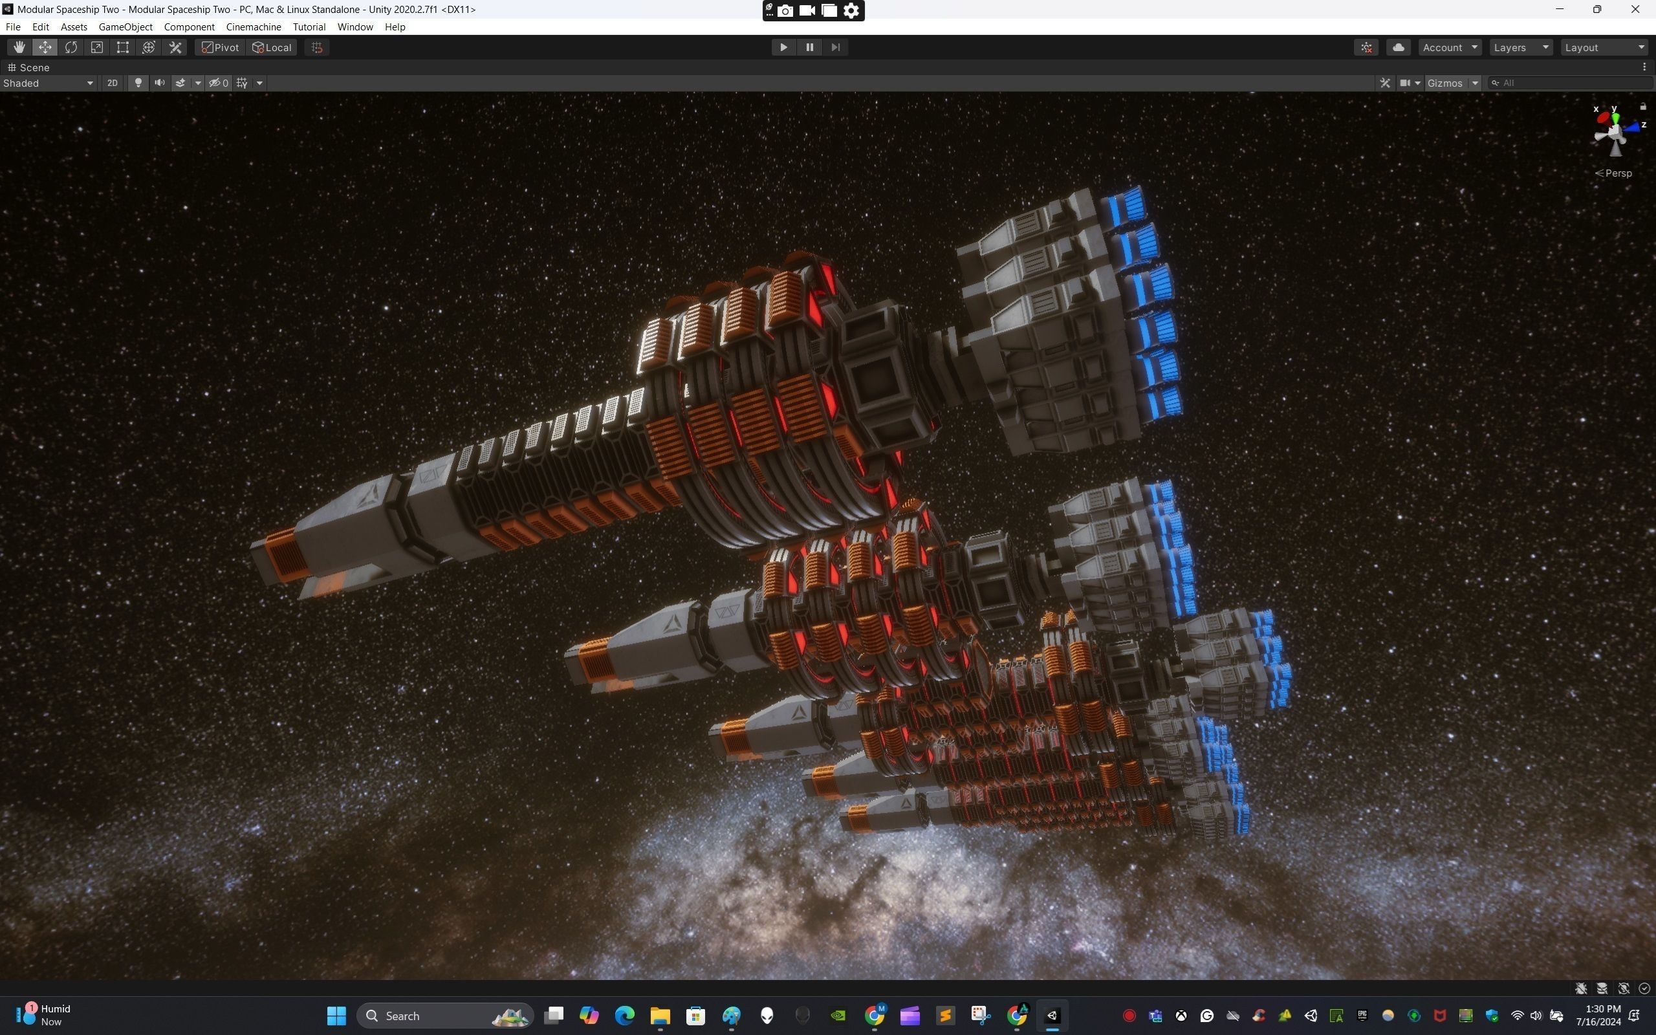Viewport: 1656px width, 1035px height.
Task: Toggle scene lighting bulb button
Action: coord(138,83)
